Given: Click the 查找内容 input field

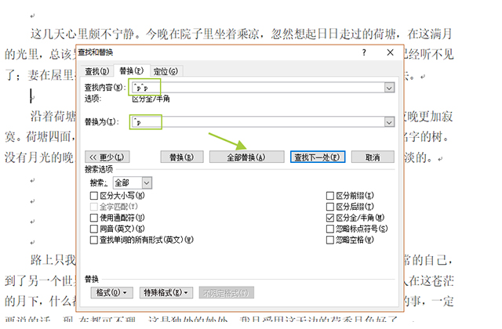Looking at the screenshot, I should [x=258, y=88].
